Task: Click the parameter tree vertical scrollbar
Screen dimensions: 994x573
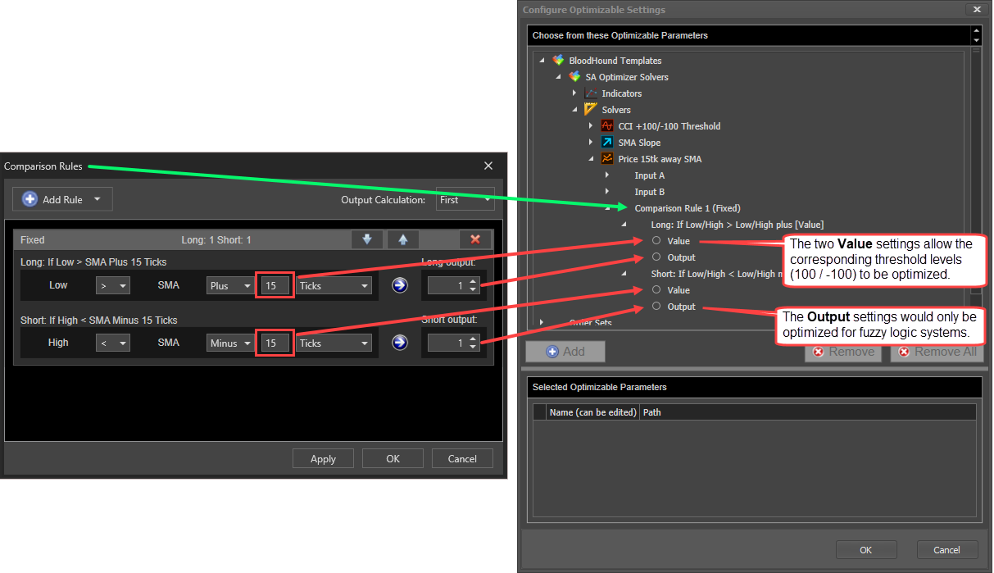Action: point(975,172)
